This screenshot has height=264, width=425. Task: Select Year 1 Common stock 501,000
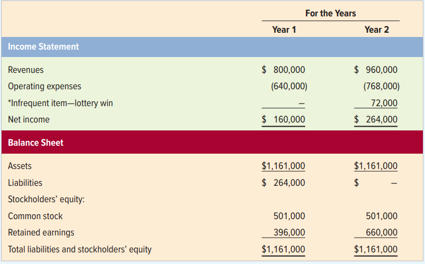289,216
